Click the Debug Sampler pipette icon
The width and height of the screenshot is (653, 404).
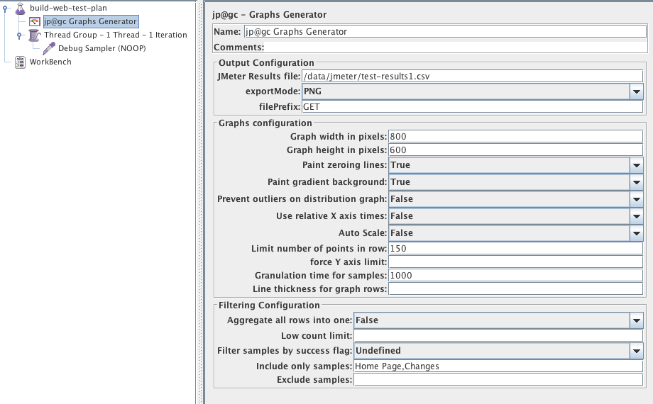49,48
